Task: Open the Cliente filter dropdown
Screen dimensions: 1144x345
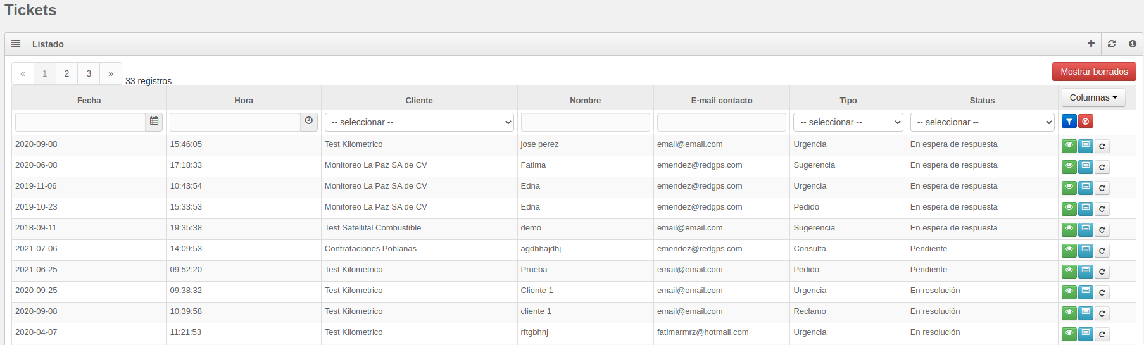Action: 419,122
